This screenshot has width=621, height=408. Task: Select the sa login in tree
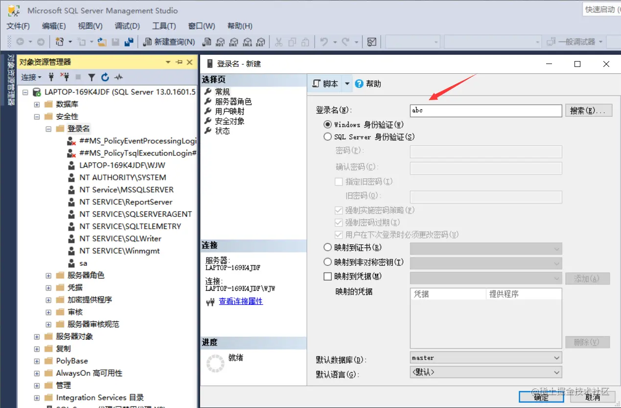(x=83, y=263)
